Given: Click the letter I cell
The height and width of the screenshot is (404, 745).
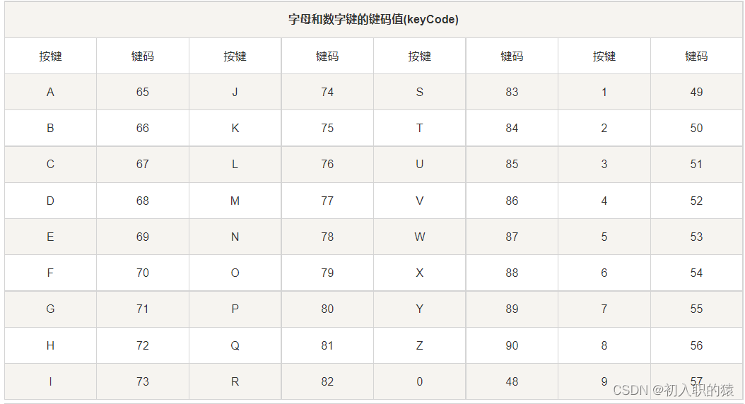Looking at the screenshot, I should point(50,381).
